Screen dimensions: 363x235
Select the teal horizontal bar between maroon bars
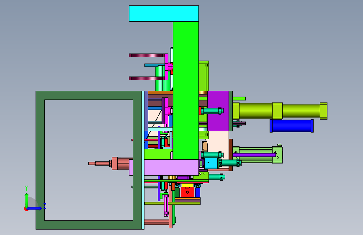tap(154, 65)
